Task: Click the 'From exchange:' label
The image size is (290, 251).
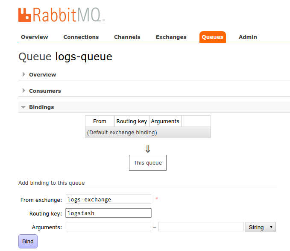Action: (41, 200)
